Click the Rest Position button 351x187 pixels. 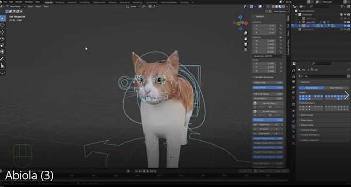click(x=336, y=88)
